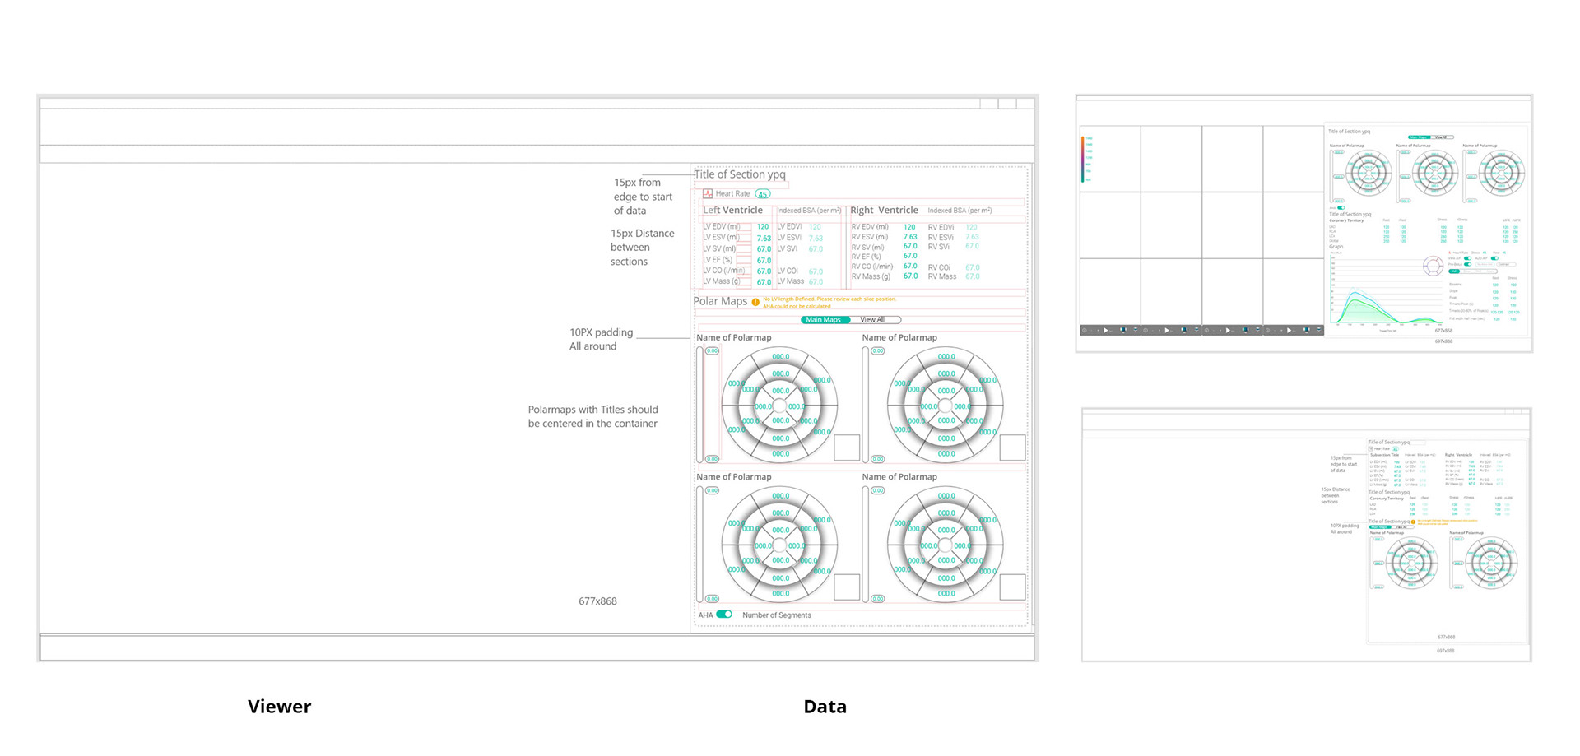Click the upper 0.00 pill of top-left polar map
The height and width of the screenshot is (756, 1580).
pos(713,351)
